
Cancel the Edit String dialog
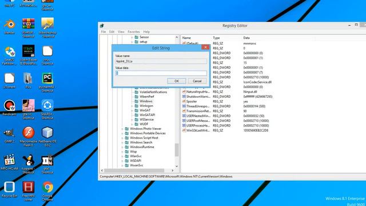click(x=197, y=81)
